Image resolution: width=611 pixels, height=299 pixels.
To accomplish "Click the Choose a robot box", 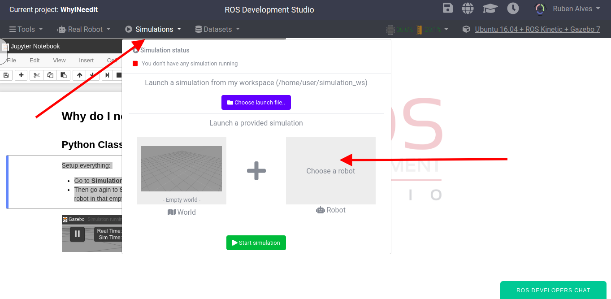I will 330,171.
